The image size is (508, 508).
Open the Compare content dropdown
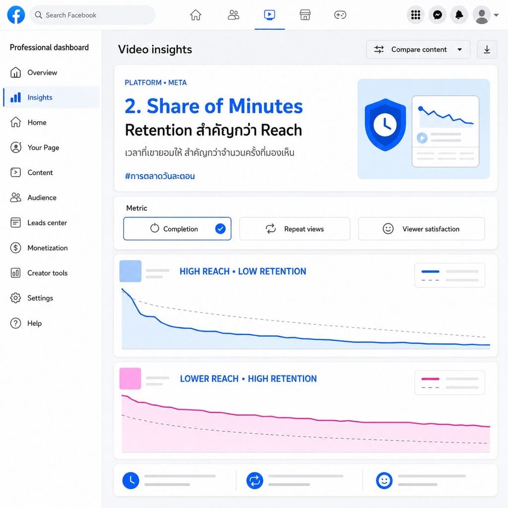click(x=418, y=50)
